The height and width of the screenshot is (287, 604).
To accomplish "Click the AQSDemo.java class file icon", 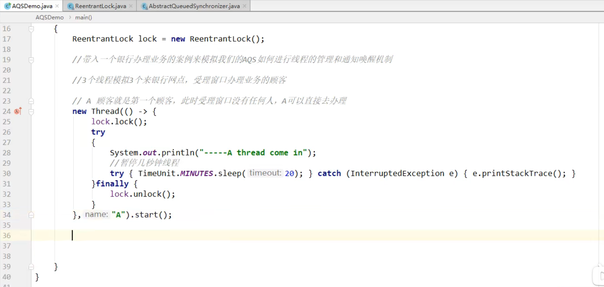I will point(7,6).
